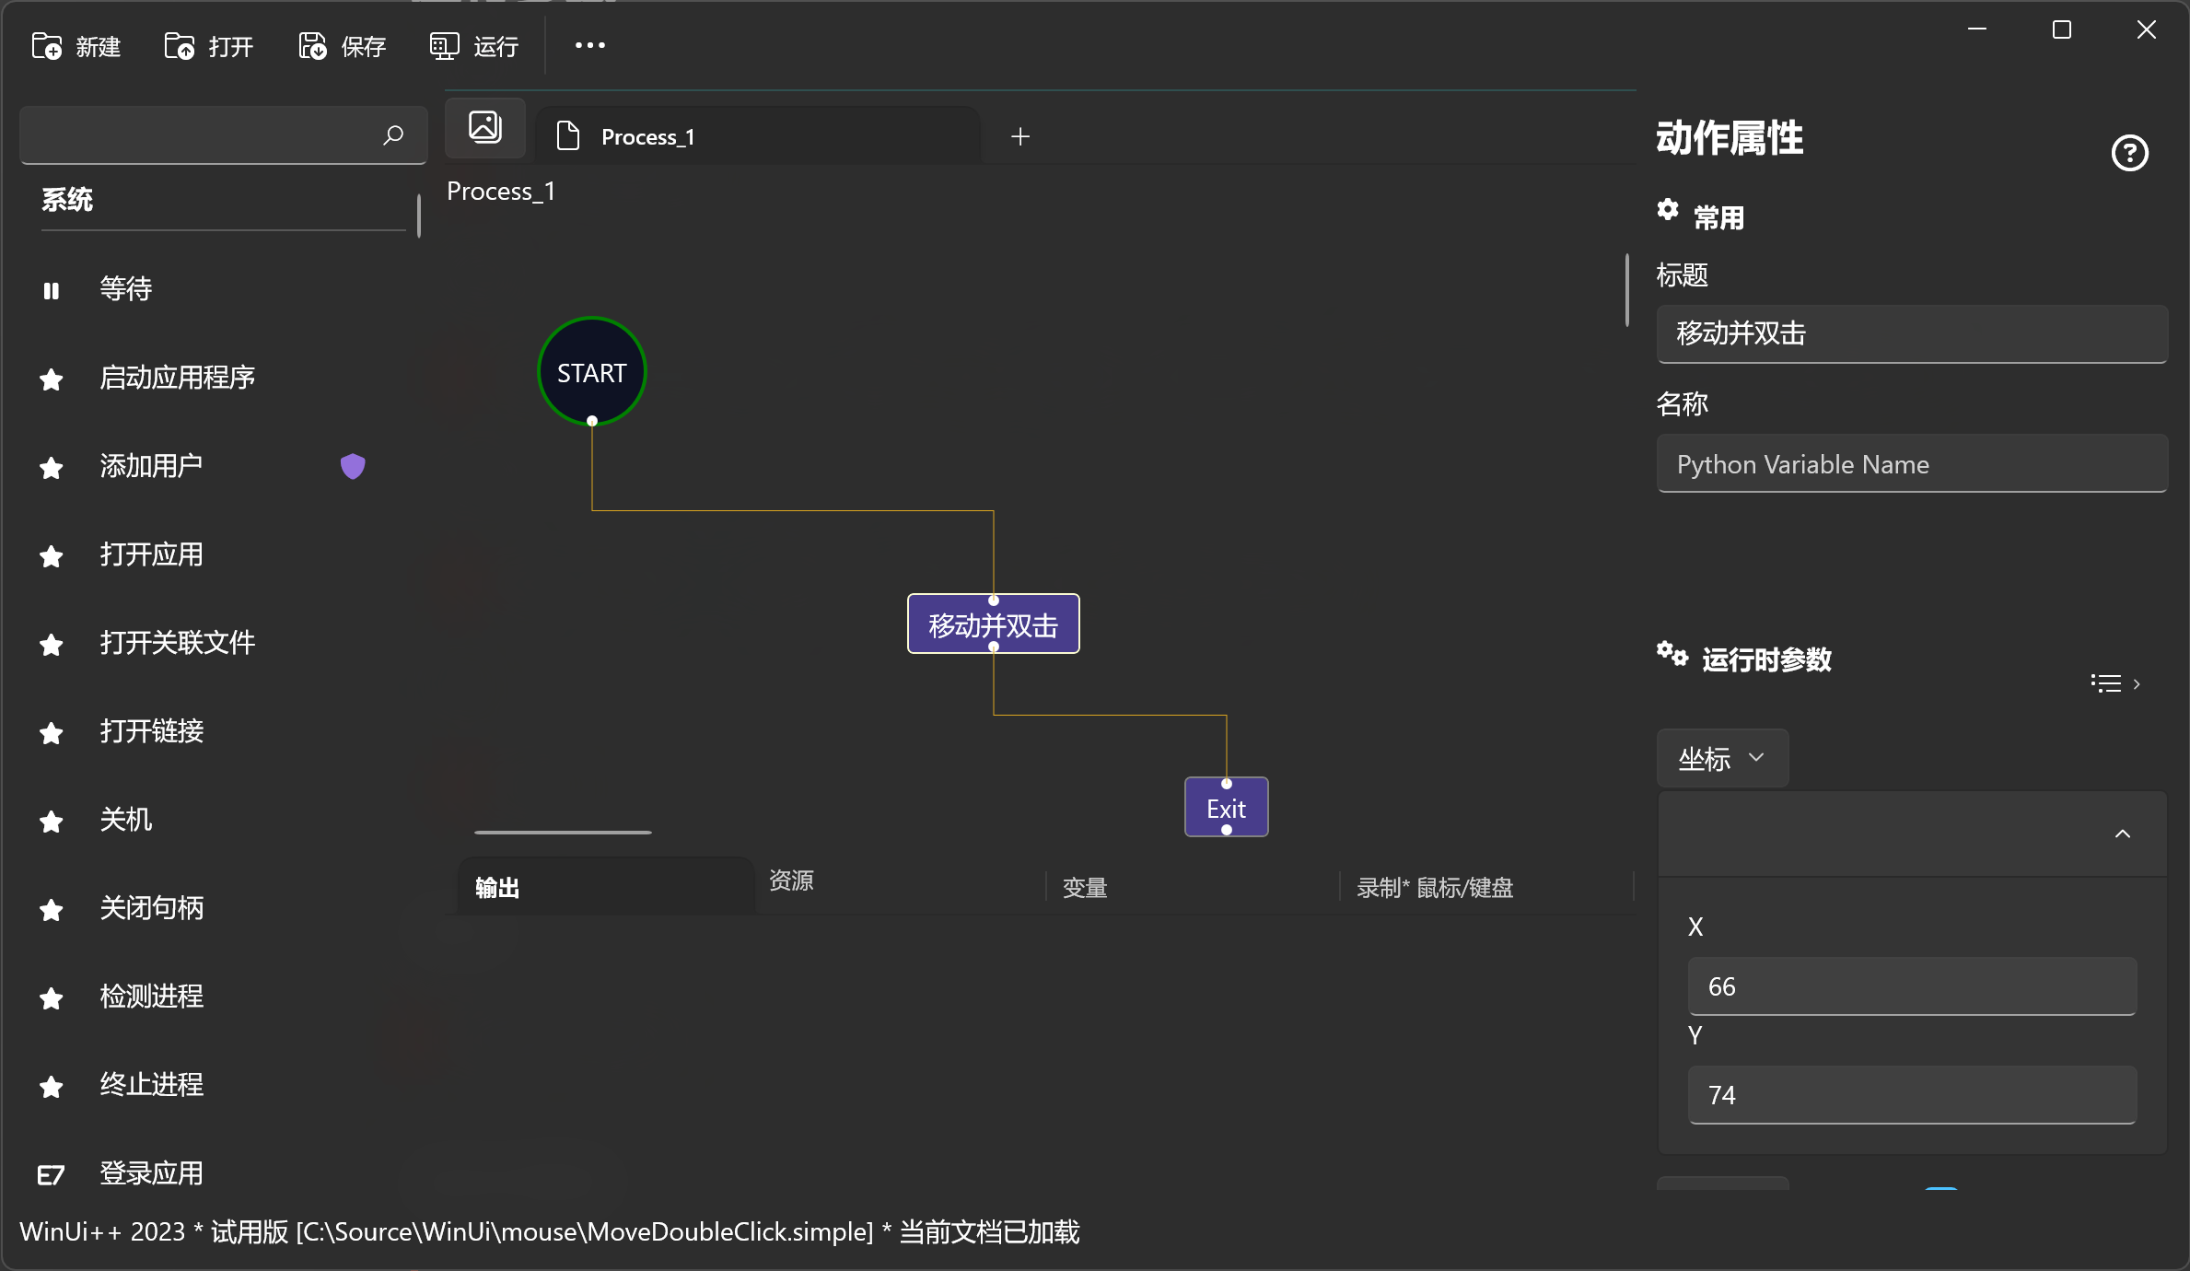The image size is (2190, 1271).
Task: Add a new process tab with plus
Action: click(x=1020, y=137)
